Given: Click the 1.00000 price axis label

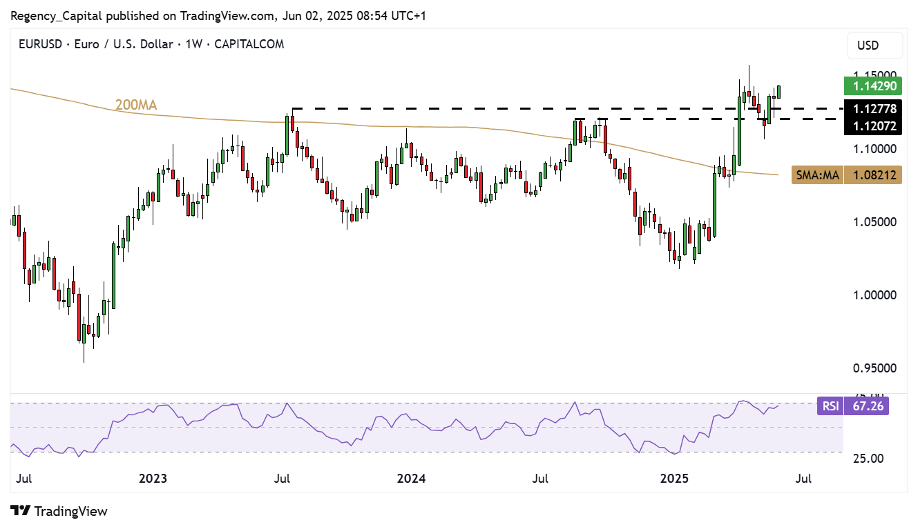Looking at the screenshot, I should (874, 295).
